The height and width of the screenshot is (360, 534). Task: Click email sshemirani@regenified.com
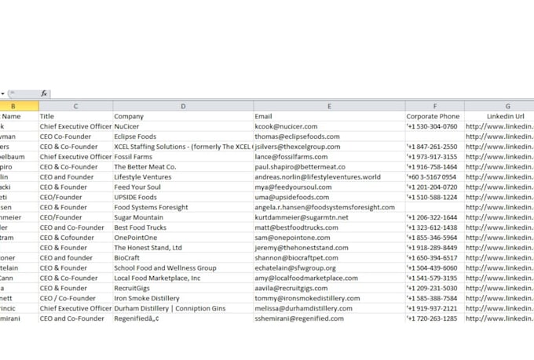pyautogui.click(x=299, y=318)
